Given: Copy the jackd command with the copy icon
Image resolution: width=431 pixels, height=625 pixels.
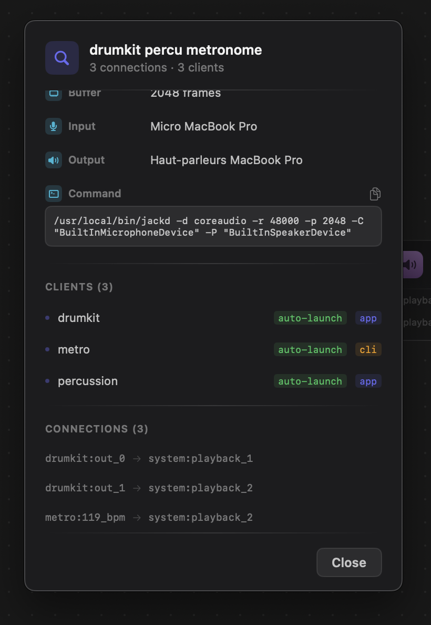Looking at the screenshot, I should click(x=375, y=194).
